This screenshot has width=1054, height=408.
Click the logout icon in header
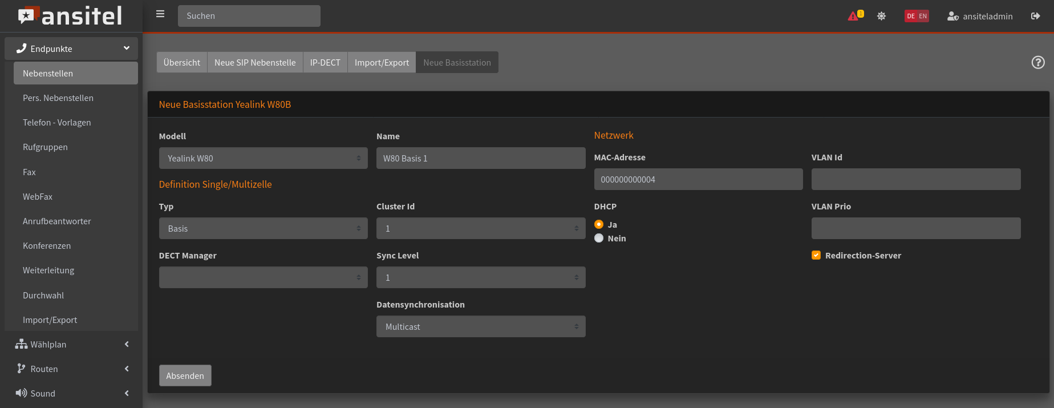(1035, 16)
